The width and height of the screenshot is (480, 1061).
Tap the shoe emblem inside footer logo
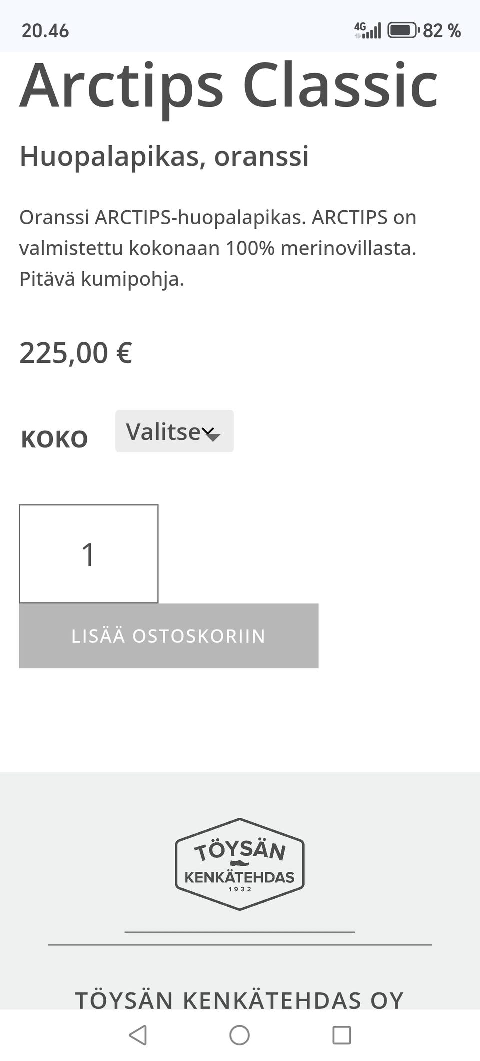pyautogui.click(x=240, y=863)
